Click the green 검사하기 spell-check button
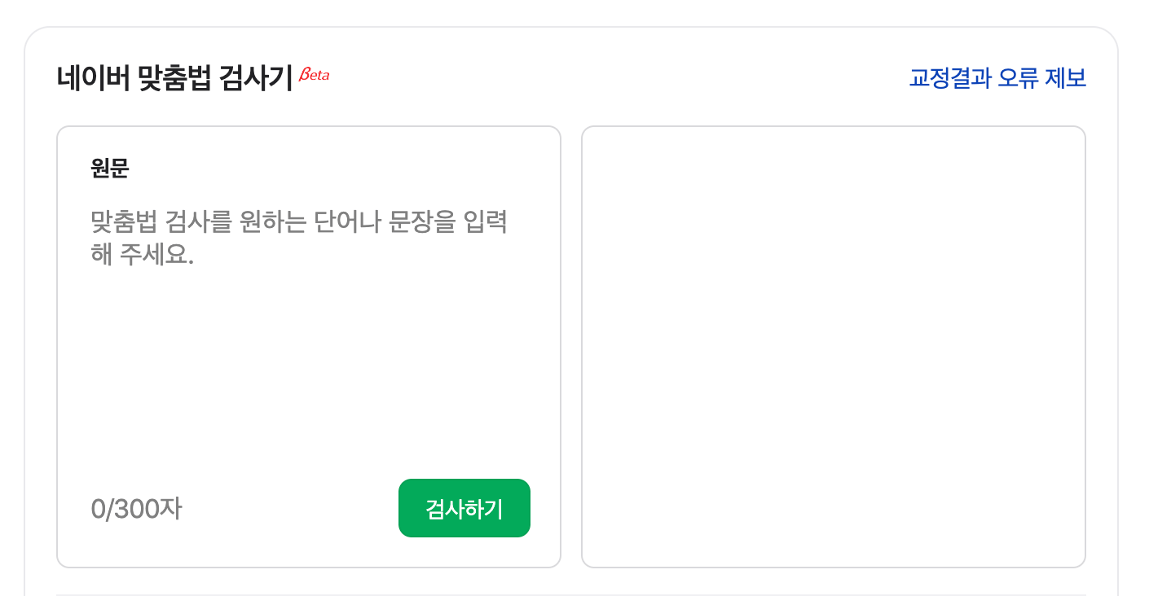Image resolution: width=1149 pixels, height=596 pixels. (464, 507)
